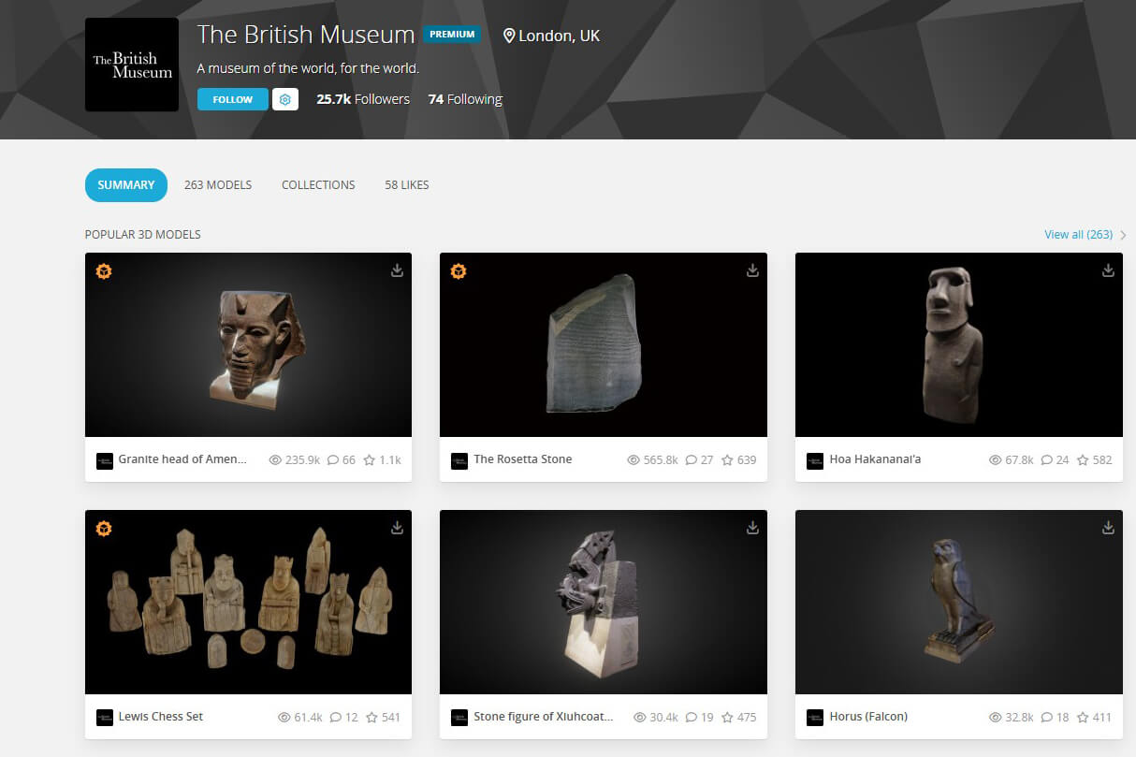Screen dimensions: 1136x757
Task: Open the 12 comments on Lewis Chess Set
Action: (x=343, y=718)
